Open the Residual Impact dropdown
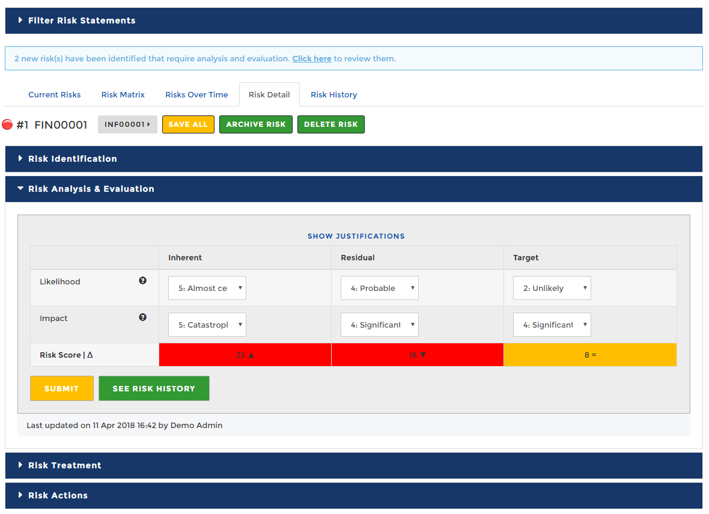 pyautogui.click(x=379, y=325)
